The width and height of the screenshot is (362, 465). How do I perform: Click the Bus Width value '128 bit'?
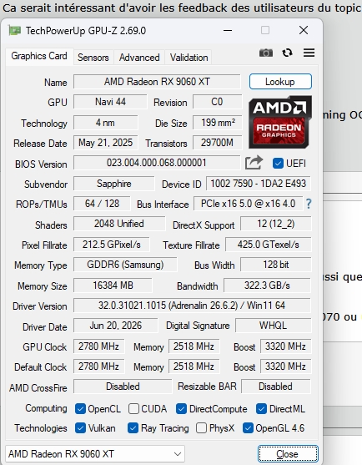275,265
